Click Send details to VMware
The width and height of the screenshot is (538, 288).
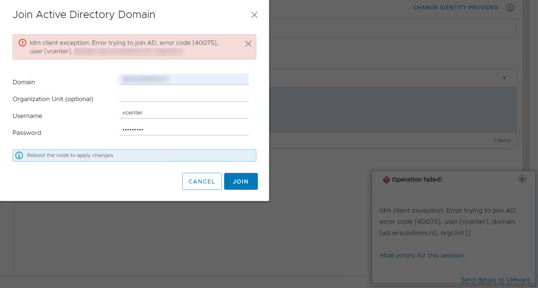click(495, 280)
